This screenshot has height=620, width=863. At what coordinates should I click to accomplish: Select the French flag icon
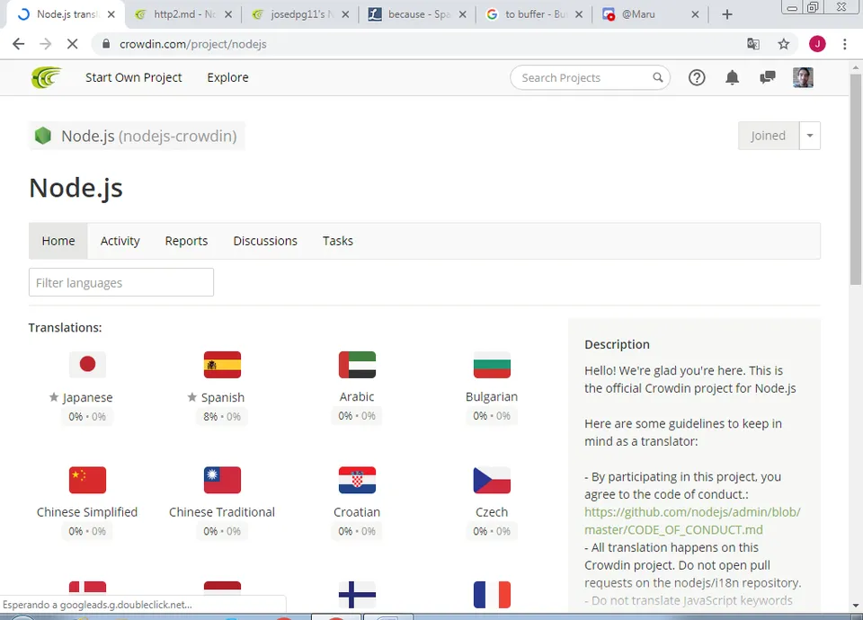pyautogui.click(x=492, y=595)
